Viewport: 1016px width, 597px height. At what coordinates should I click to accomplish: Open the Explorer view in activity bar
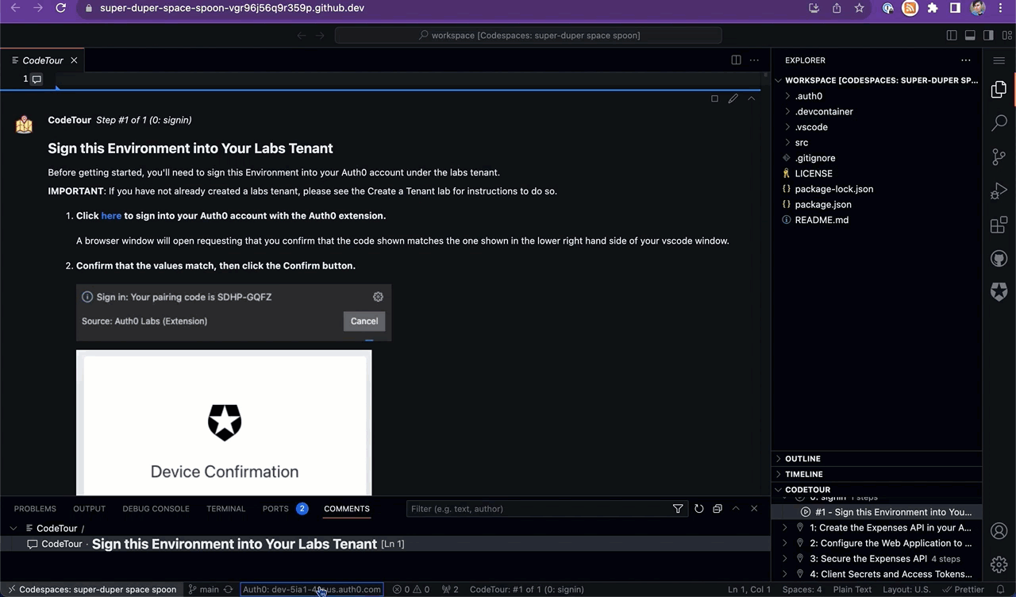click(x=999, y=90)
